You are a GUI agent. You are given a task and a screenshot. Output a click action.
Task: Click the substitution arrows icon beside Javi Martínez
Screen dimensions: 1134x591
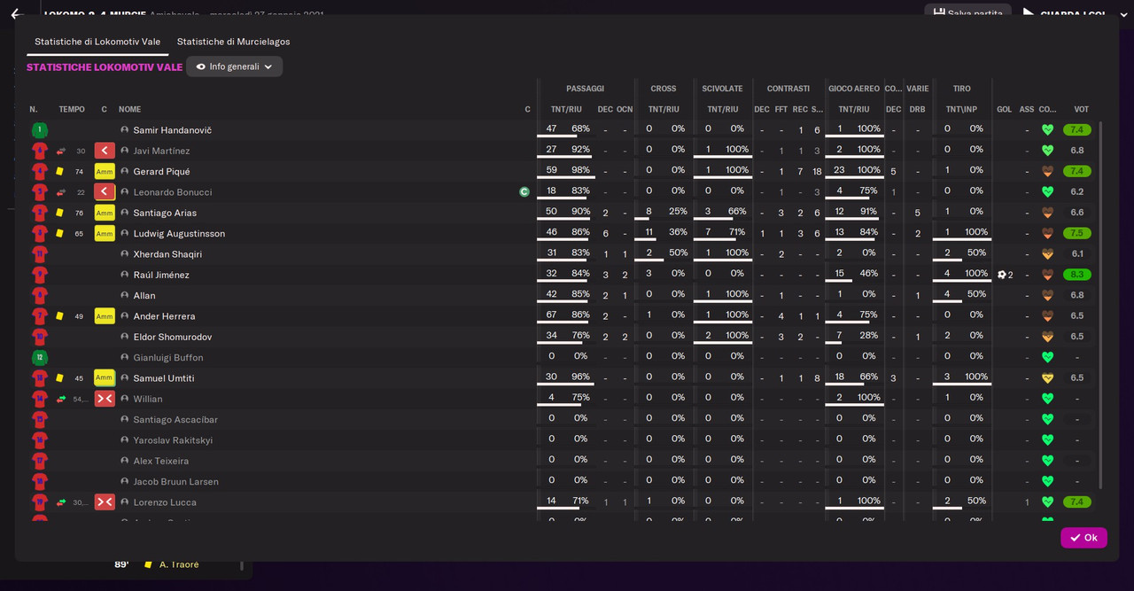tap(60, 151)
